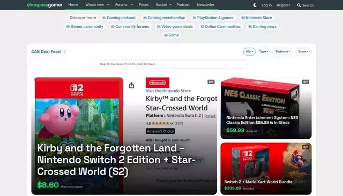
Task: Open the 48h time filter dropdown
Action: click(x=249, y=51)
